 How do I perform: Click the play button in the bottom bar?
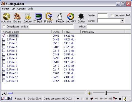(x=78, y=99)
